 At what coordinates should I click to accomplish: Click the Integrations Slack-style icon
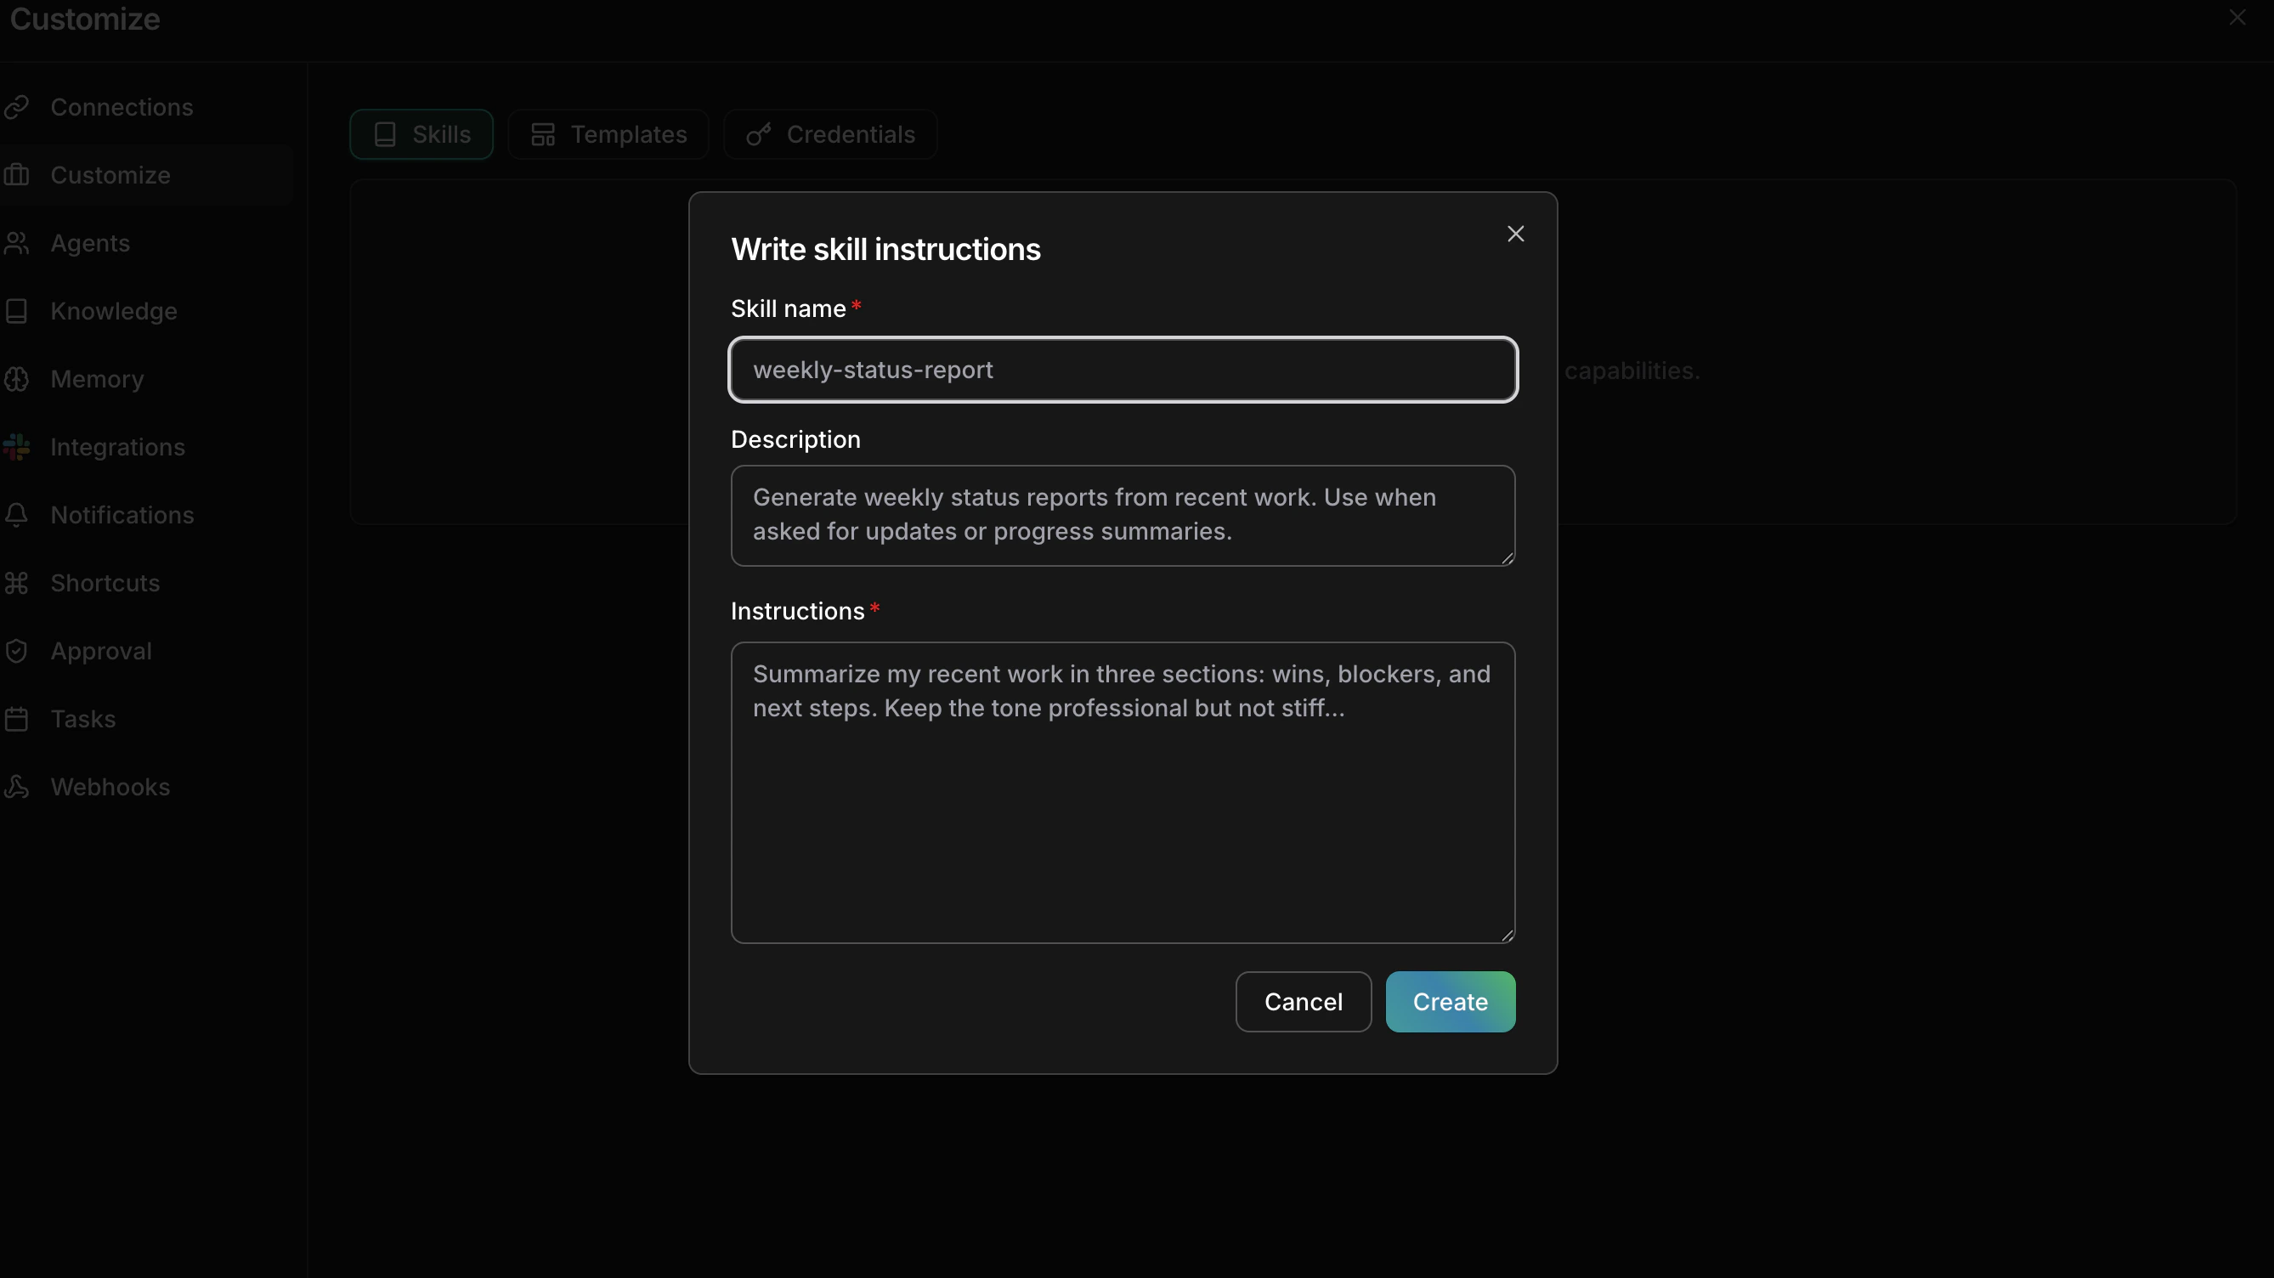point(19,447)
